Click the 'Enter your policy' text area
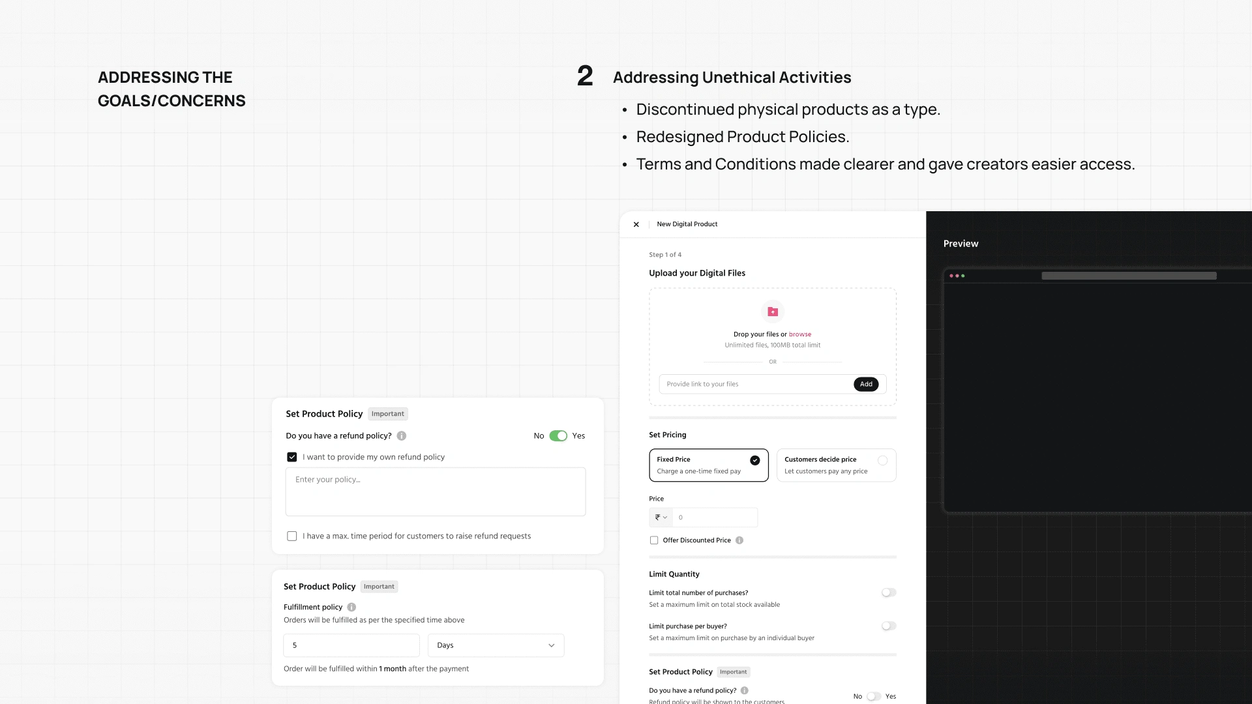This screenshot has height=704, width=1252. coord(436,492)
